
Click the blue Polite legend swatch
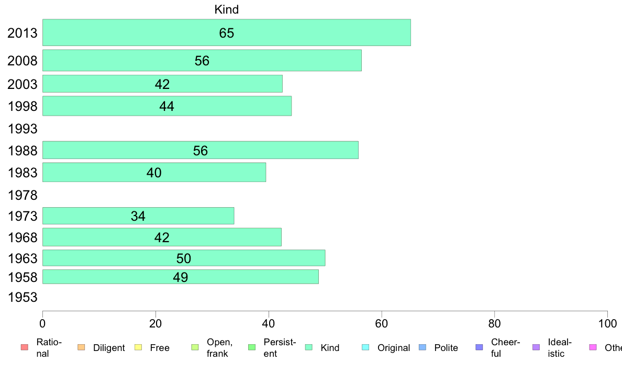(x=423, y=347)
